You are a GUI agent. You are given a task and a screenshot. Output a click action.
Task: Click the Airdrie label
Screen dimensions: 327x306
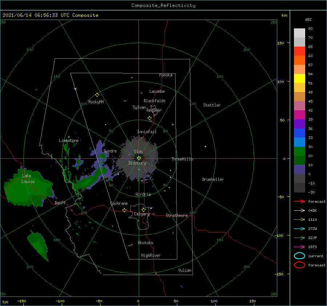(143, 194)
